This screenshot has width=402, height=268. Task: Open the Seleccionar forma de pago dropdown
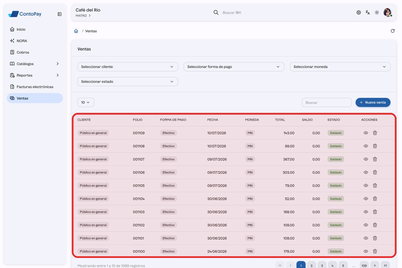[234, 67]
